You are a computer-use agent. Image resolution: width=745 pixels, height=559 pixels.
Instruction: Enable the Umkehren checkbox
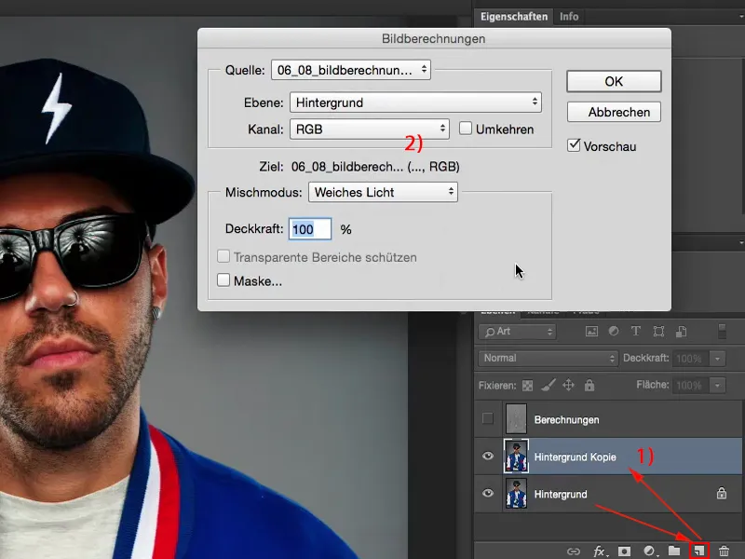(466, 129)
